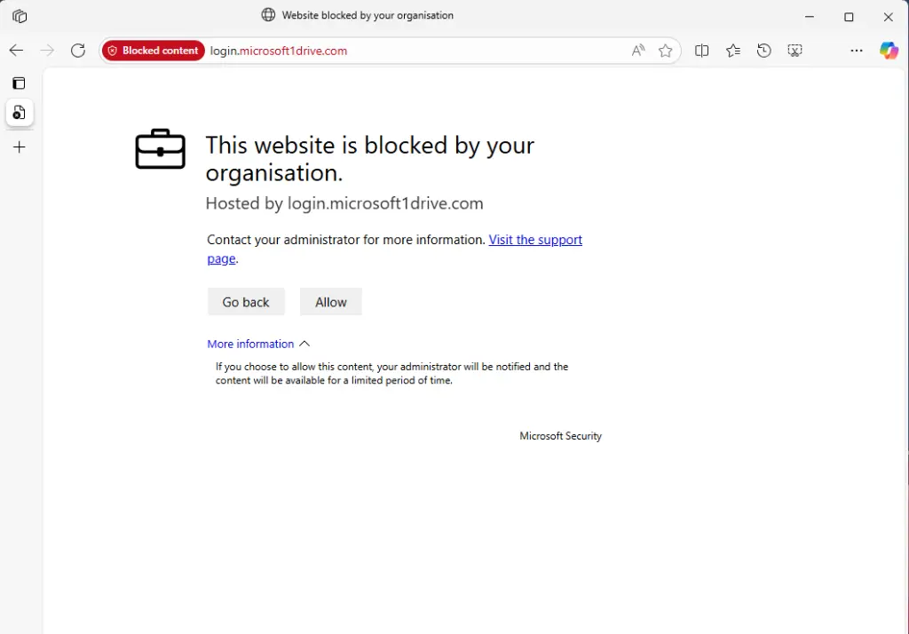Start a web capture screenshot
Viewport: 909px width, 634px height.
point(794,51)
